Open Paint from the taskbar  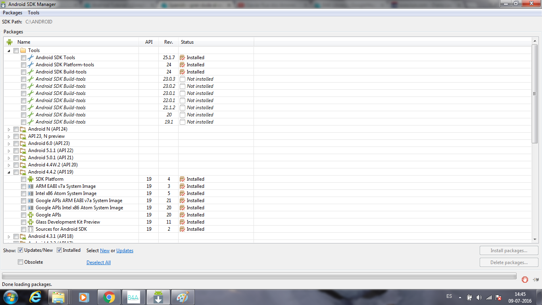pos(183,297)
